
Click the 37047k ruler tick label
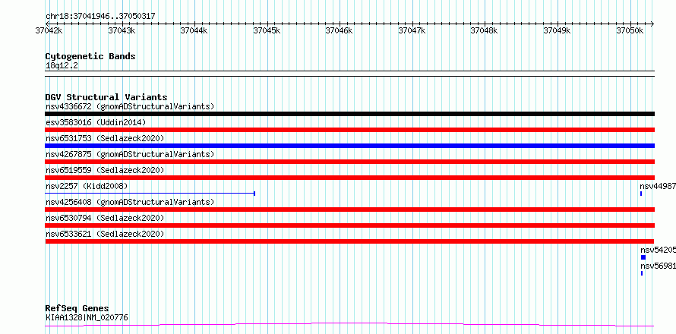[x=412, y=30]
